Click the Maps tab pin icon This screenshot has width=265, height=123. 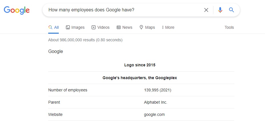pos(141,27)
